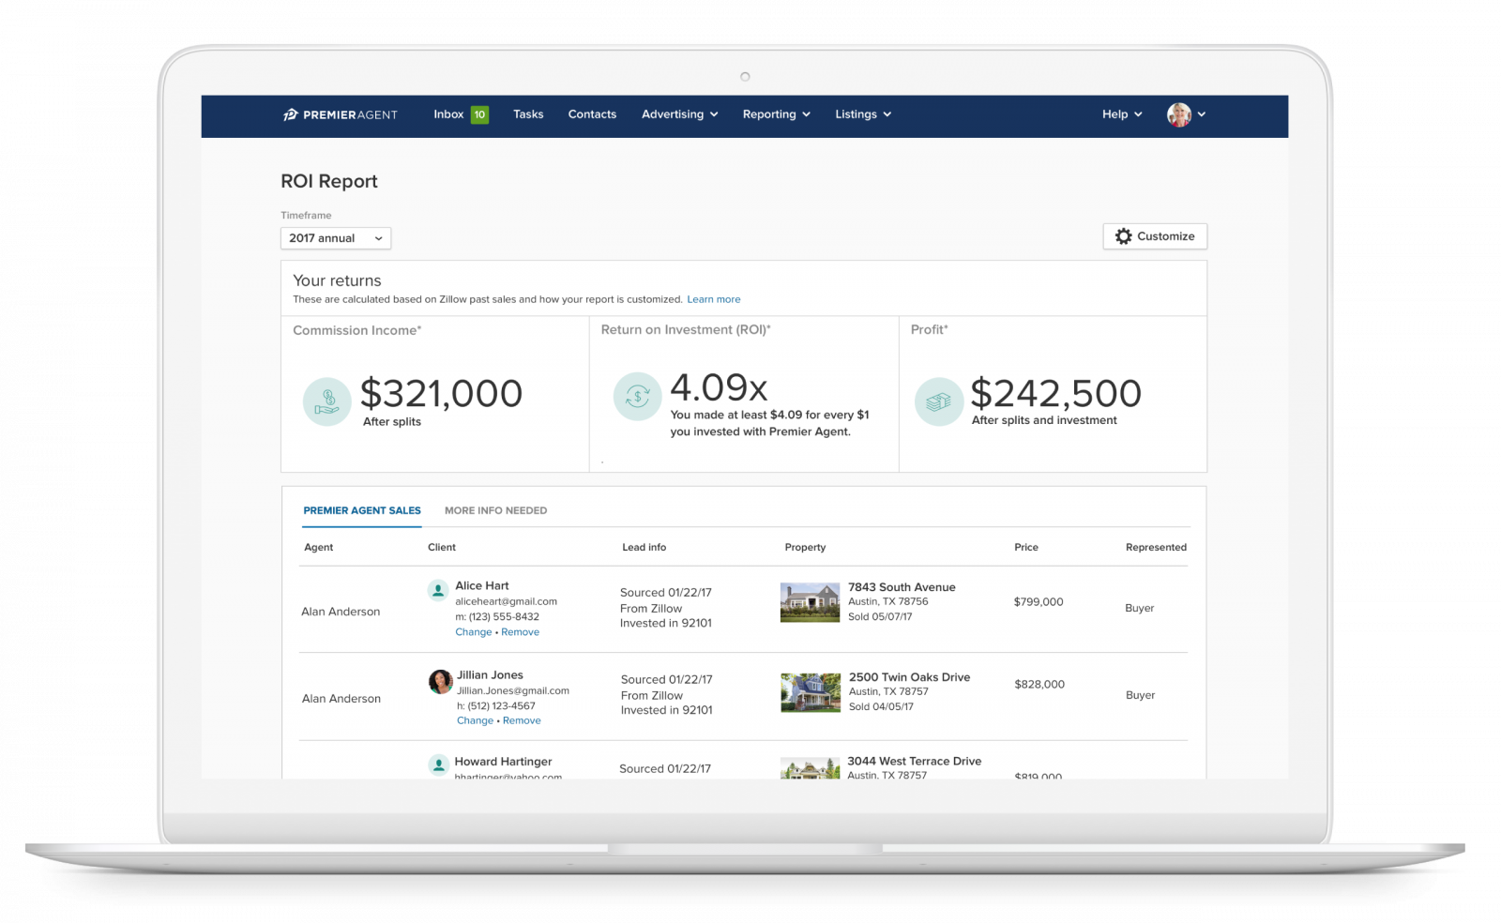
Task: Click Remove link for Jillian Jones
Action: pyautogui.click(x=522, y=720)
